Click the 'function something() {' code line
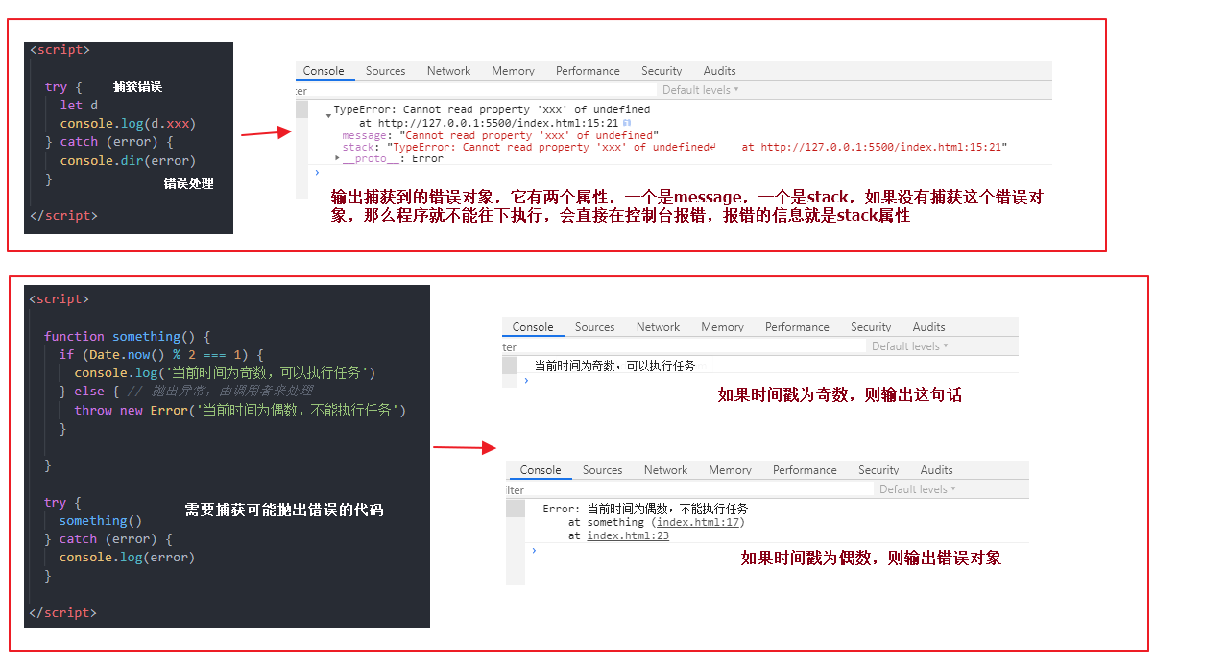The height and width of the screenshot is (666, 1227). (127, 337)
